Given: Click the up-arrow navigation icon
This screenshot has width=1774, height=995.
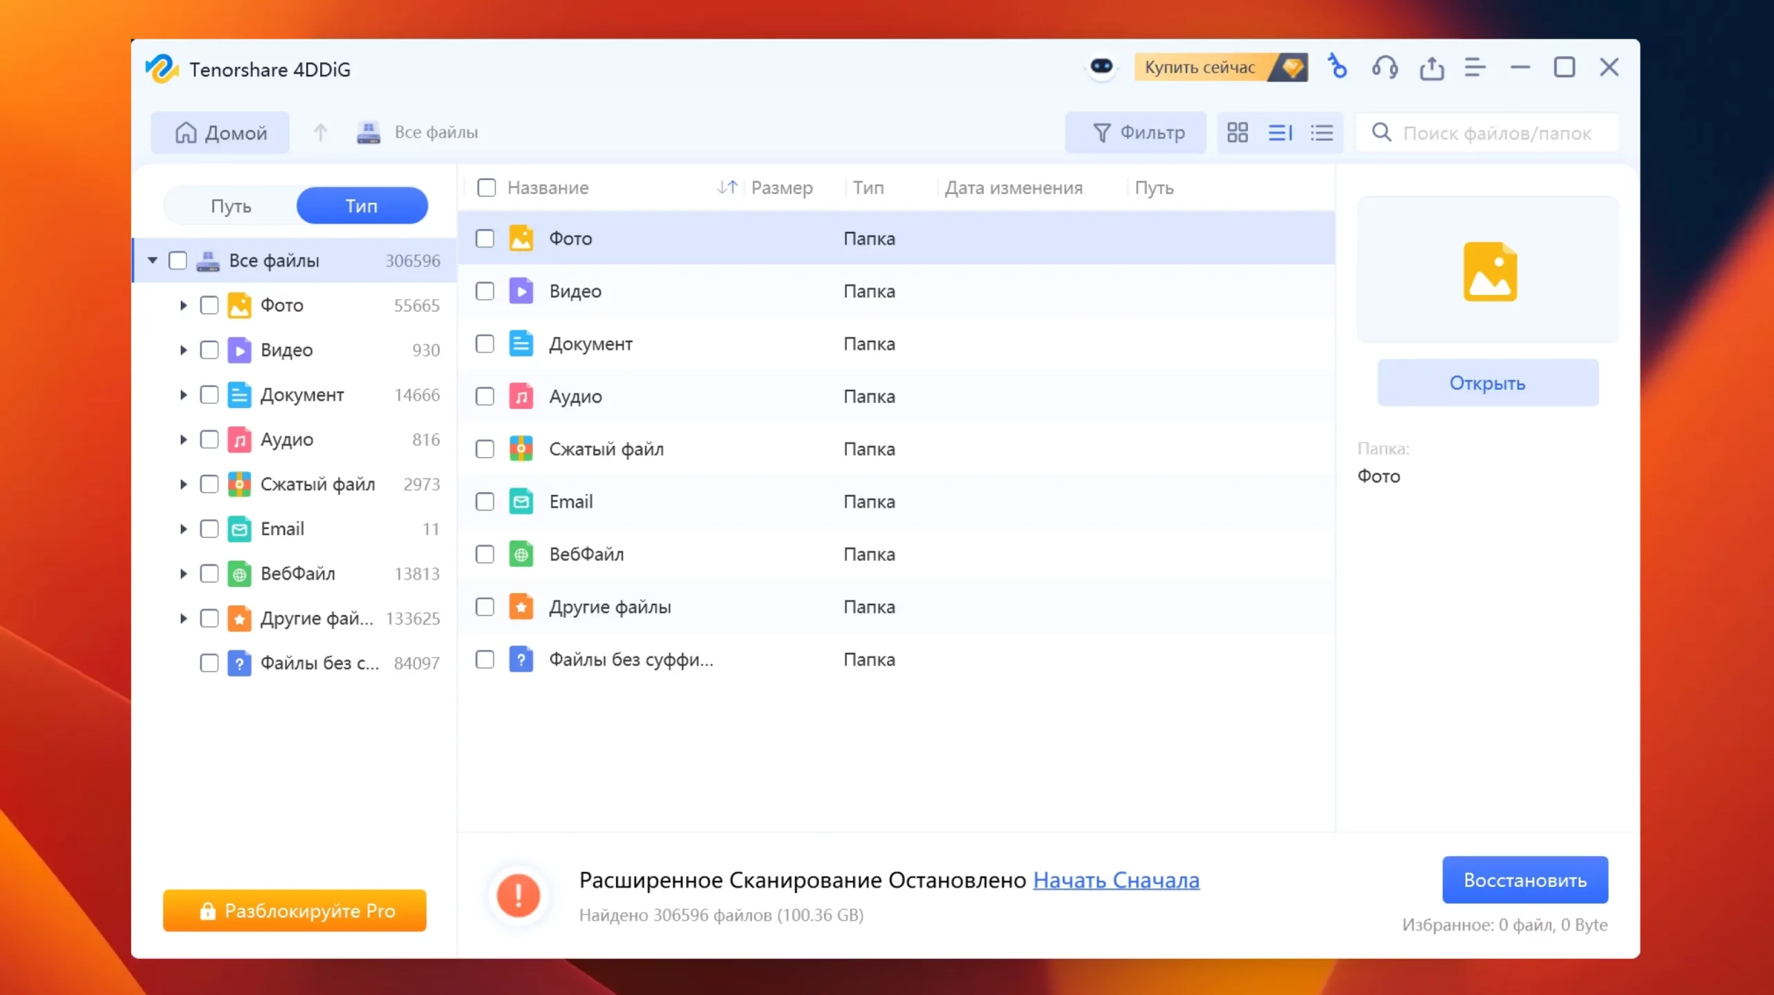Looking at the screenshot, I should pyautogui.click(x=320, y=132).
